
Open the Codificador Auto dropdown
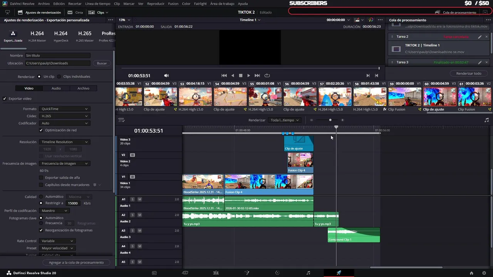click(x=64, y=123)
